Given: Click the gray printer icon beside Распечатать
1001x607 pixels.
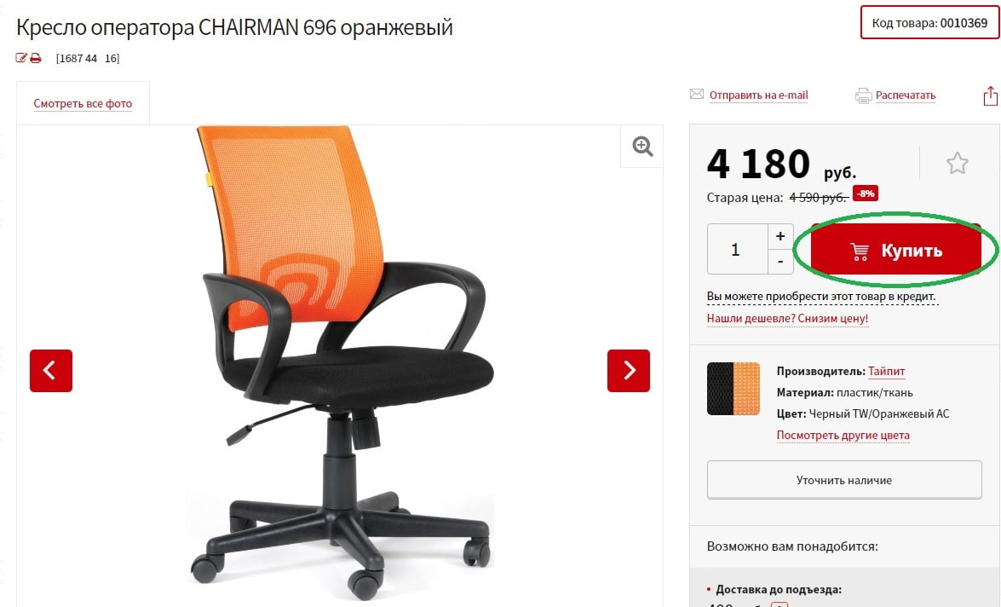Looking at the screenshot, I should pos(863,95).
